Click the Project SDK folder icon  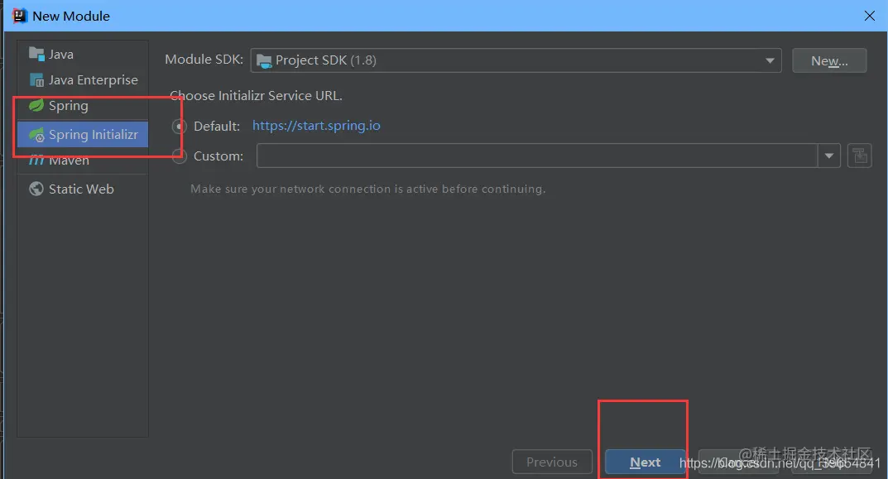point(264,60)
